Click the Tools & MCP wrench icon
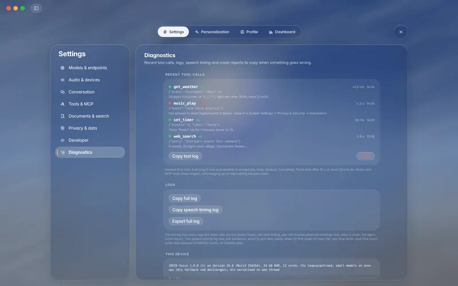The image size is (458, 286). pyautogui.click(x=62, y=104)
